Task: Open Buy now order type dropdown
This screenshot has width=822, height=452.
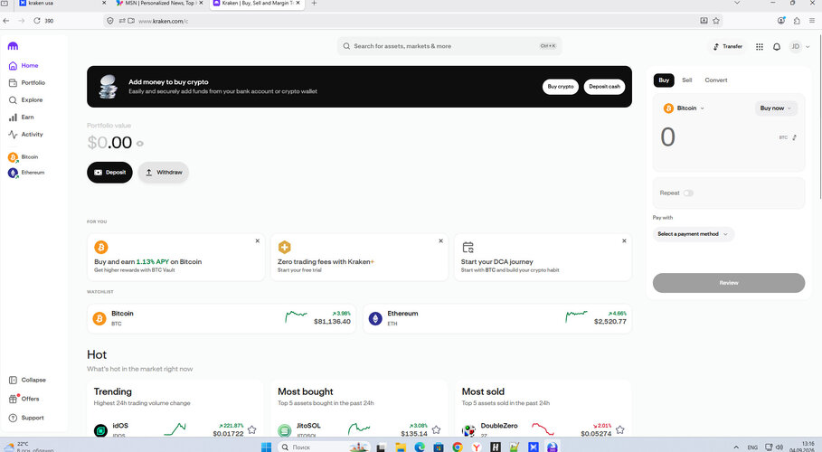Action: [776, 108]
